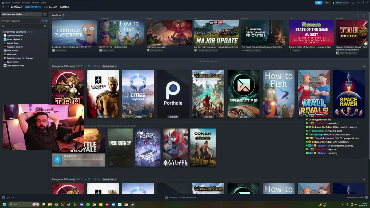Click the plus icon beside Oyun Ekle
This screenshot has height=208, width=370.
pyautogui.click(x=3, y=198)
